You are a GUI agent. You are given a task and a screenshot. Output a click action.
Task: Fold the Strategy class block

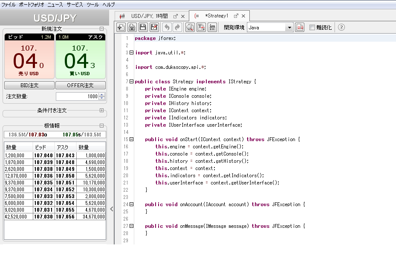pos(131,81)
